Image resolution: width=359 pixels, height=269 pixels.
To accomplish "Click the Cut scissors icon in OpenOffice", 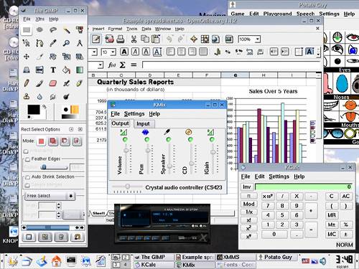I will (x=134, y=39).
